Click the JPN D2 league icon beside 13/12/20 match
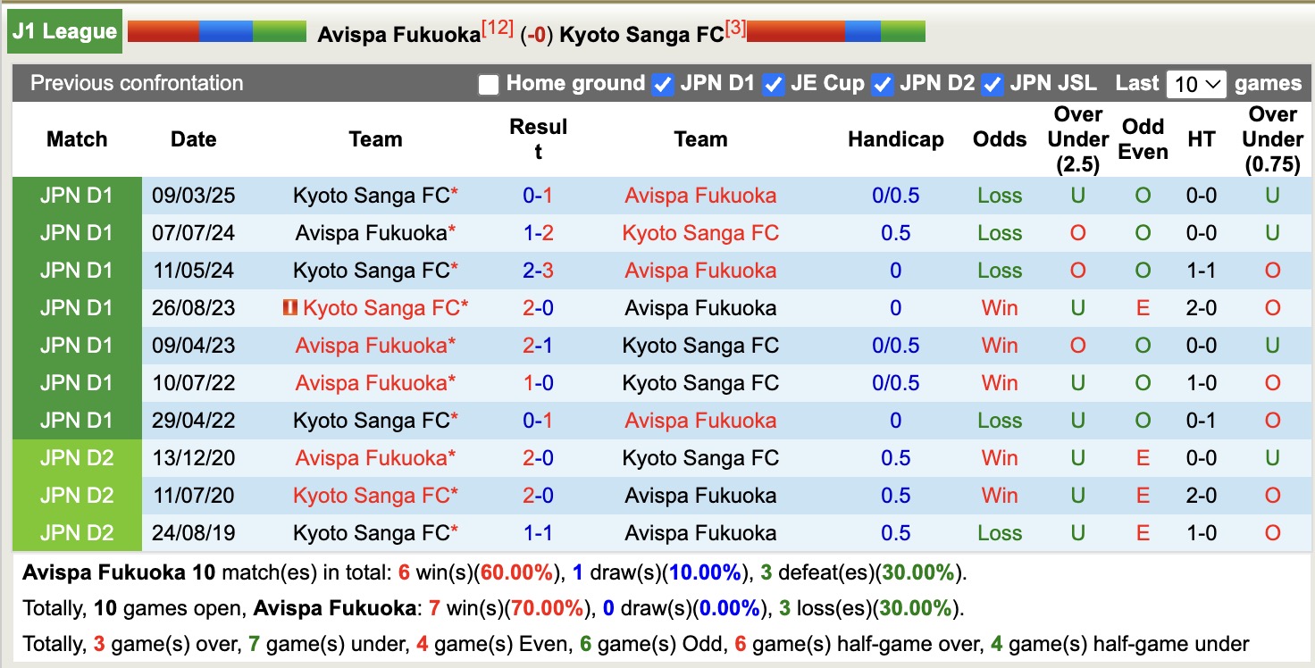The width and height of the screenshot is (1315, 668). [x=76, y=457]
